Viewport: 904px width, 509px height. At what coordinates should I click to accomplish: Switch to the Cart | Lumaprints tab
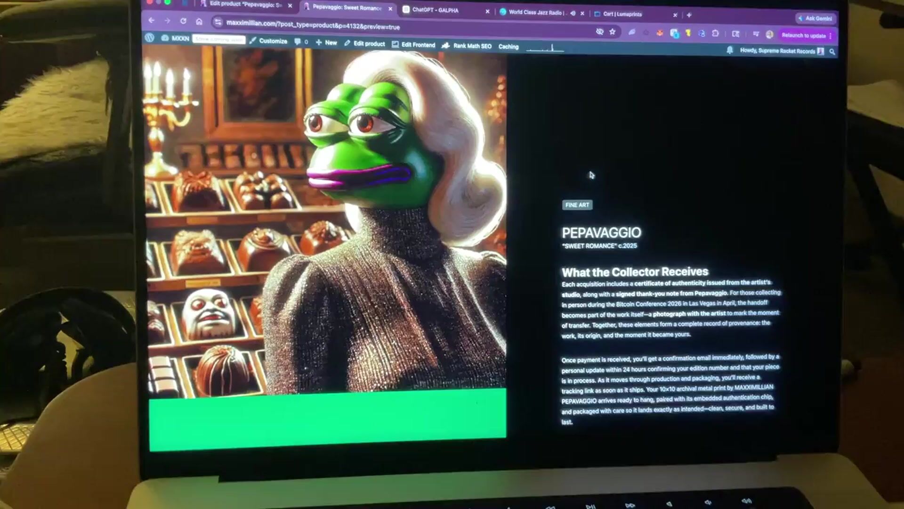click(622, 14)
